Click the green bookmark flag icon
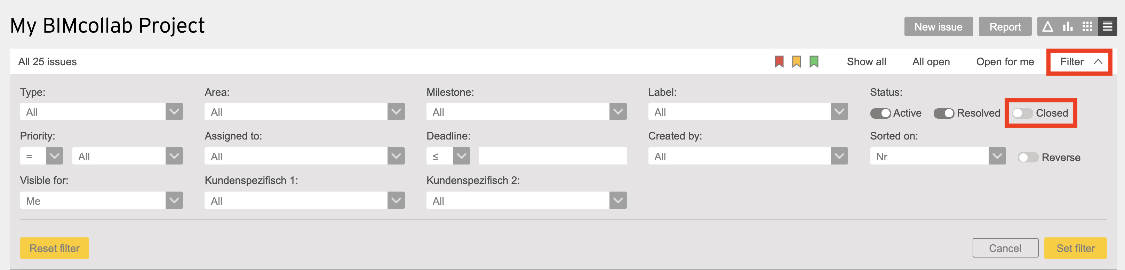 pyautogui.click(x=814, y=61)
